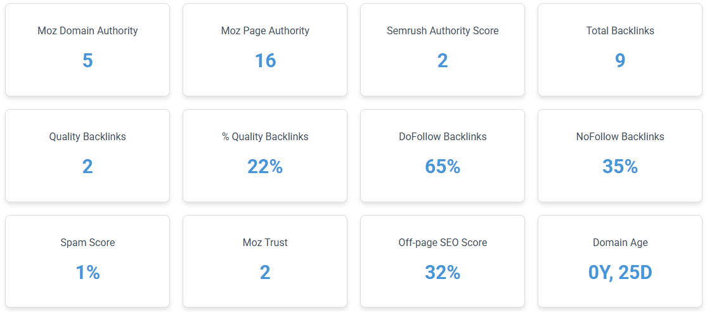Click the Spam Score card

coord(88,261)
